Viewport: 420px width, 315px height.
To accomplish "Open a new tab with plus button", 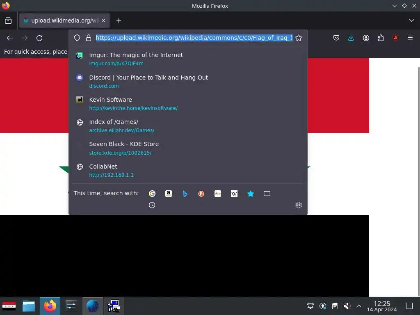I will click(x=119, y=21).
